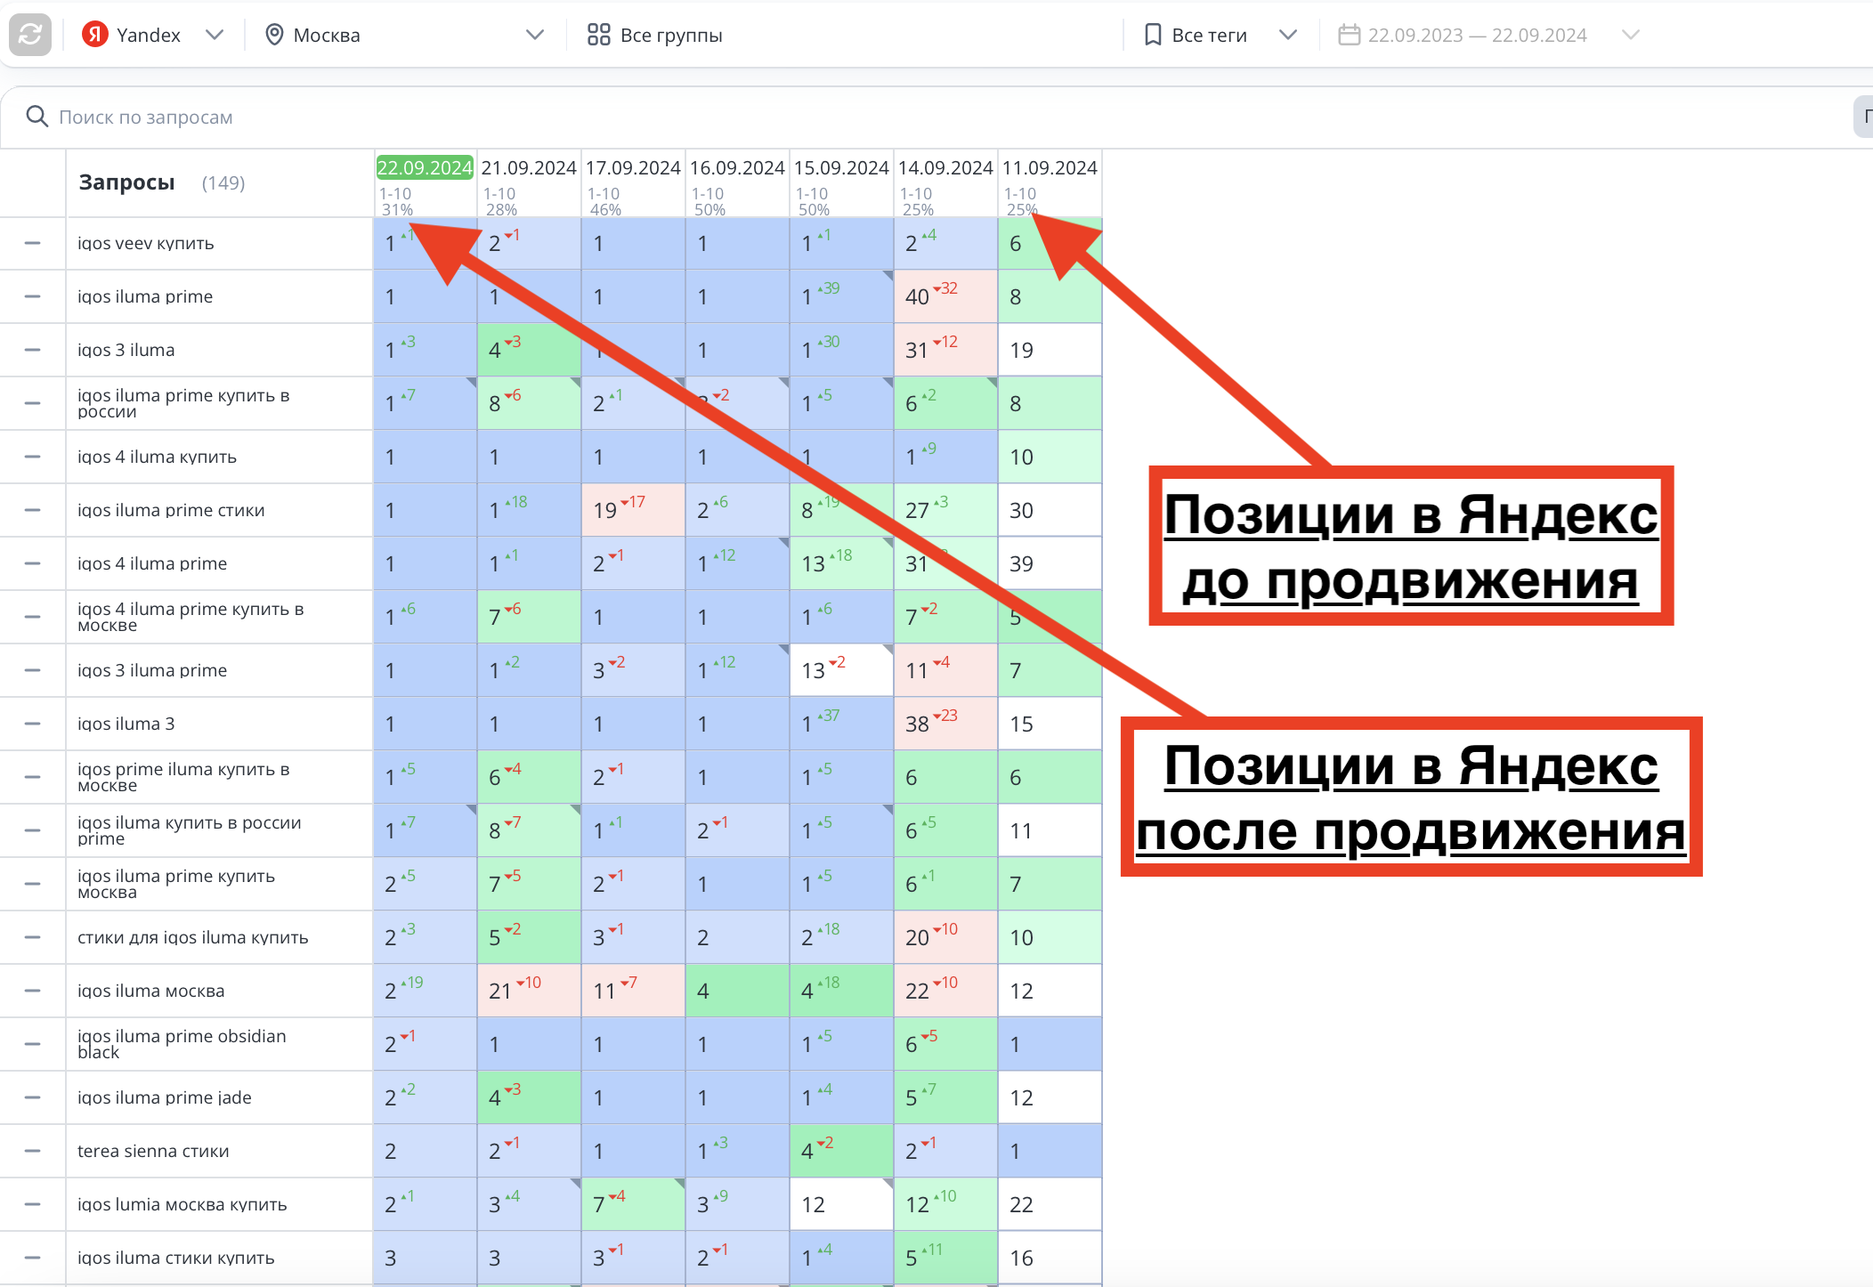1873x1287 pixels.
Task: Click minus icon next to iqos lumia москва купить
Action: click(32, 1204)
